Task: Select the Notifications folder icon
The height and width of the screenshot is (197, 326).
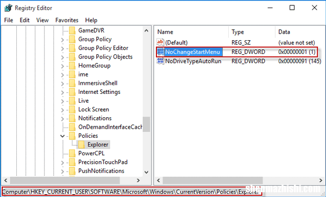Action: point(72,118)
